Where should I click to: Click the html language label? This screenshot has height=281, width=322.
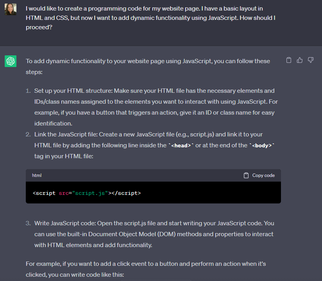click(x=37, y=175)
